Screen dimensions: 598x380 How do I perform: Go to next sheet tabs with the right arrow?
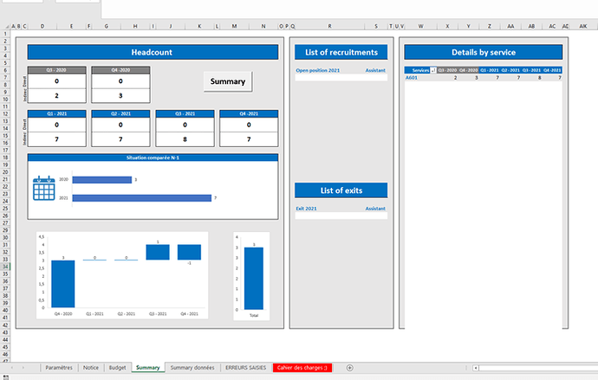point(23,367)
